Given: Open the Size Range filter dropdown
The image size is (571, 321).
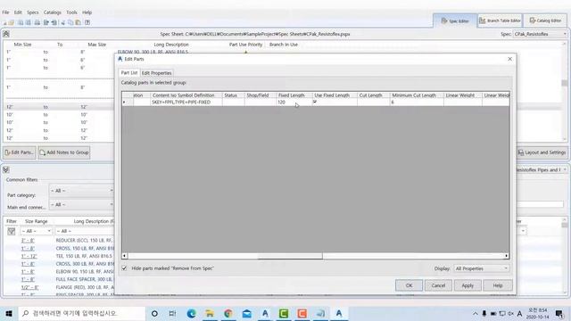Looking at the screenshot, I should (36, 231).
